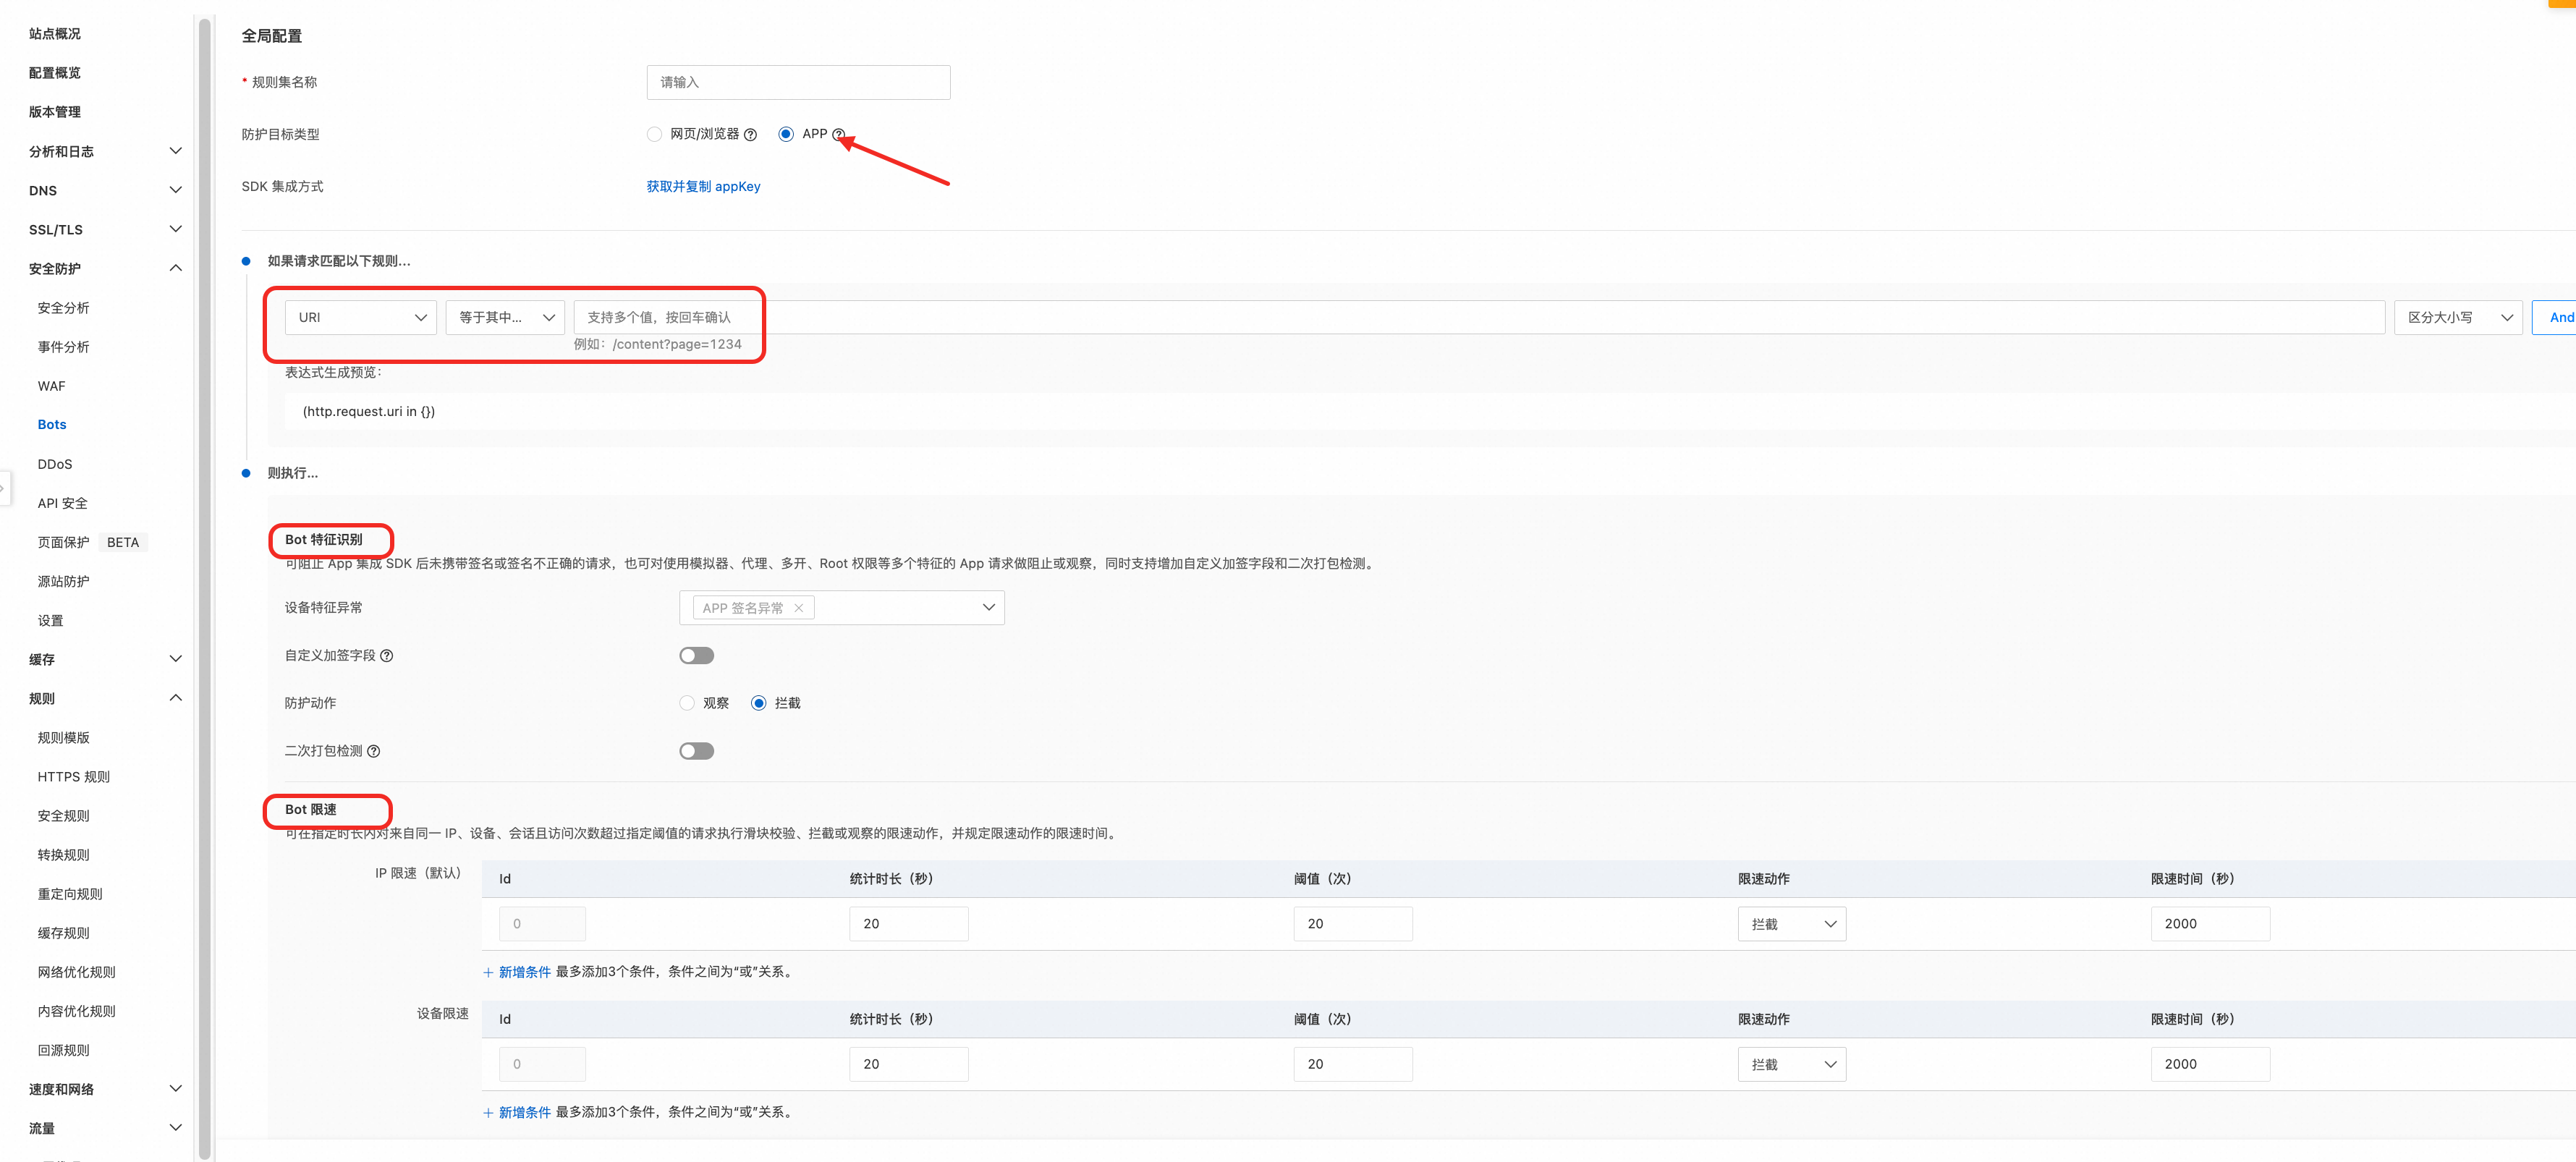Click help icon beside 二次打包检测
Viewport: 2576px width, 1162px height.
[373, 751]
